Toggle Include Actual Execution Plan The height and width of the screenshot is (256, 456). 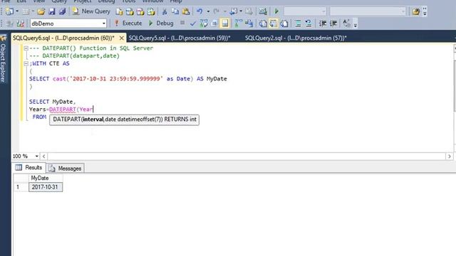click(238, 23)
